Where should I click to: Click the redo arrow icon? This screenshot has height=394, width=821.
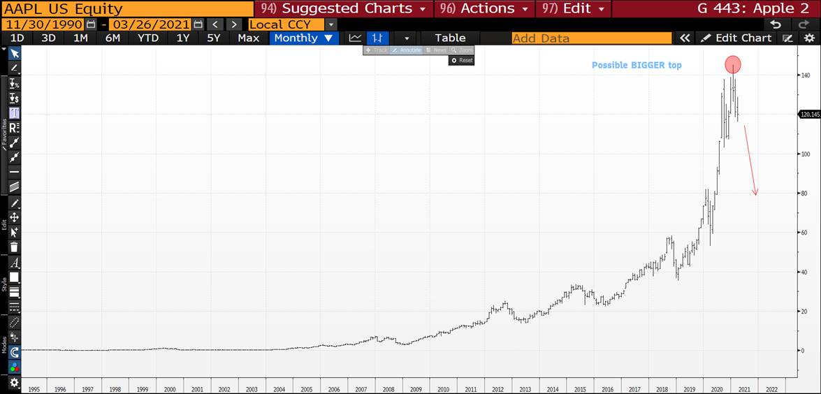click(x=804, y=24)
